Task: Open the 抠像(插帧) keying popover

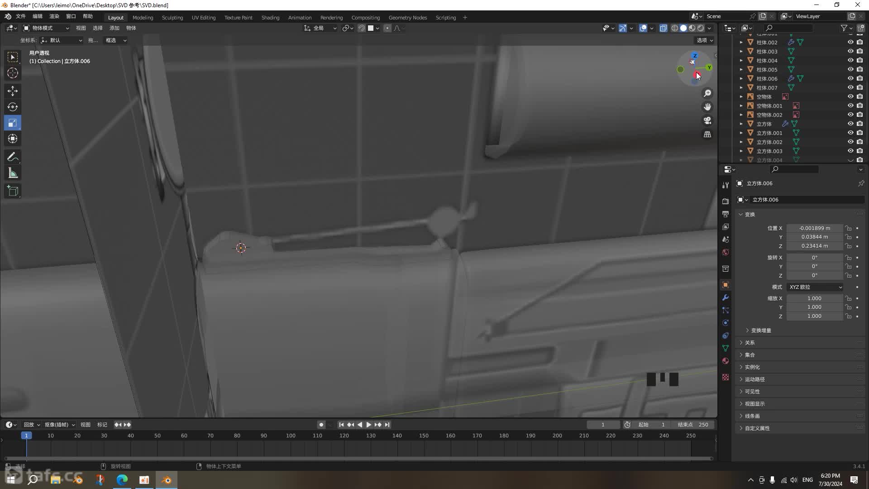Action: pyautogui.click(x=59, y=425)
